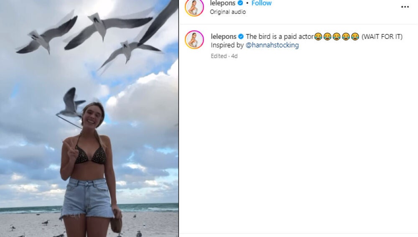The height and width of the screenshot is (237, 418).
Task: Open the lelepons username in the post header
Action: (223, 3)
